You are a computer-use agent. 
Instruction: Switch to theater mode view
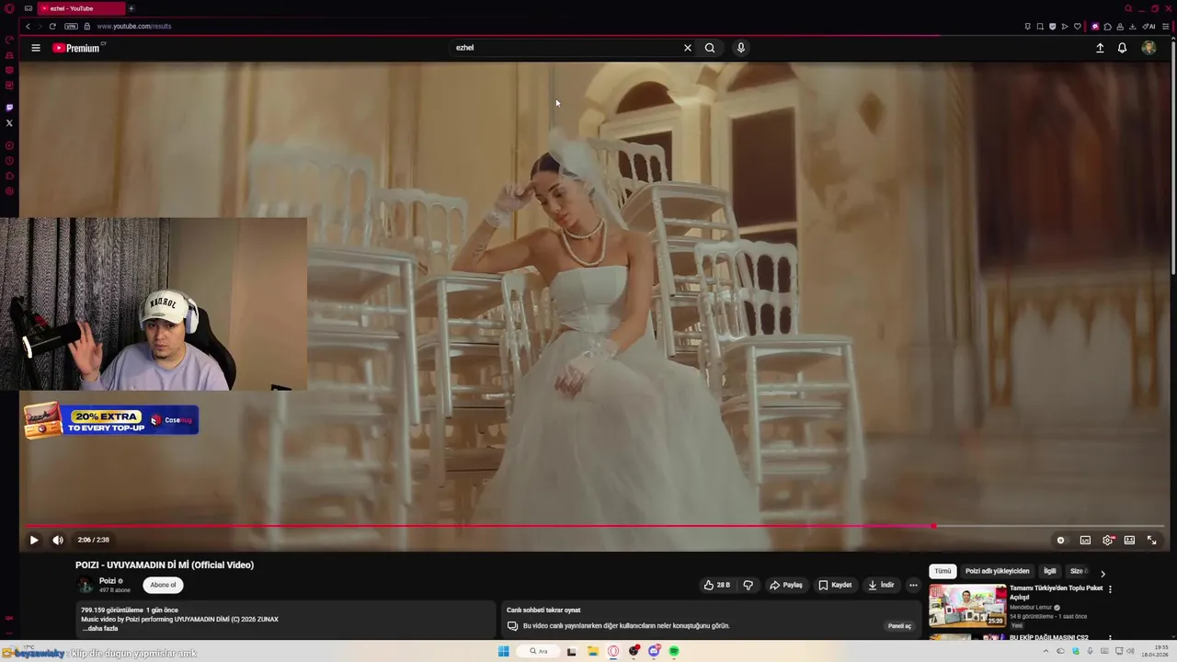1129,540
